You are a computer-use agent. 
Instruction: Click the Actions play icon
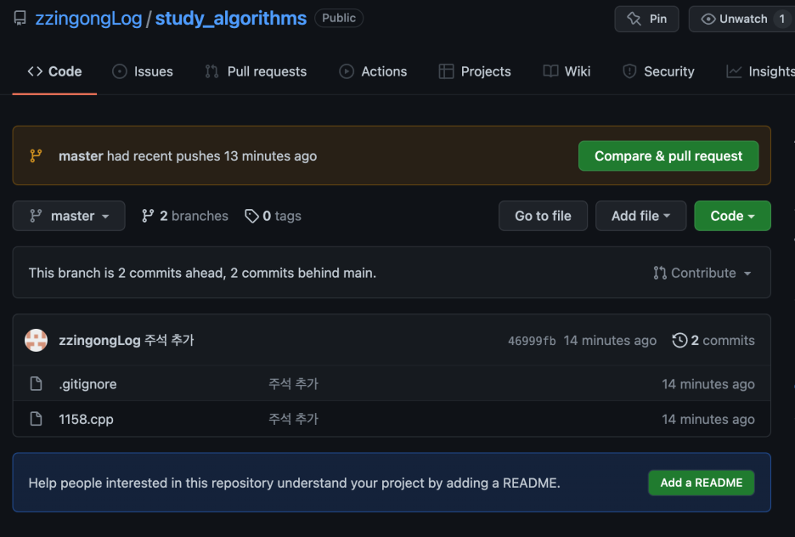[x=347, y=71]
